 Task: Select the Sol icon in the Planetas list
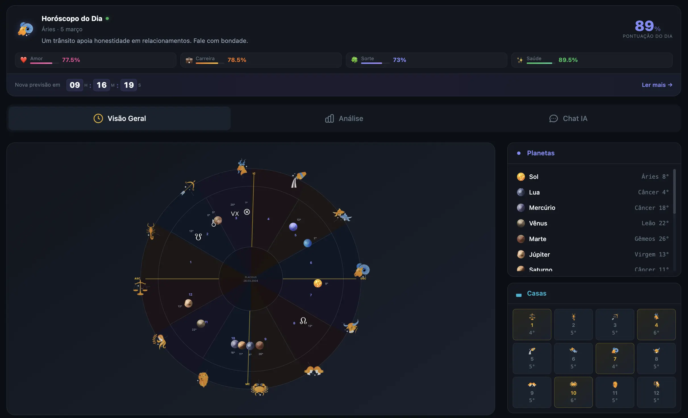pyautogui.click(x=521, y=176)
